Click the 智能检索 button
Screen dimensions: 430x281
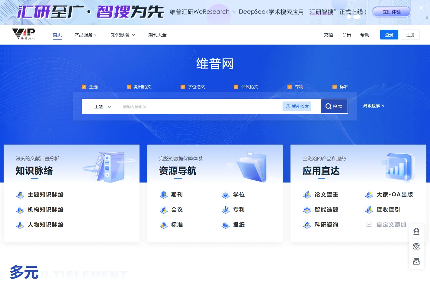[297, 106]
